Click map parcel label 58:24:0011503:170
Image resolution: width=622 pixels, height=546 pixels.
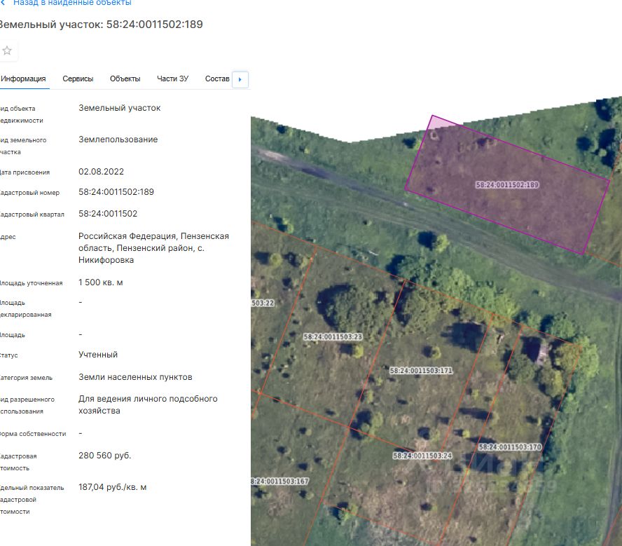tap(510, 447)
